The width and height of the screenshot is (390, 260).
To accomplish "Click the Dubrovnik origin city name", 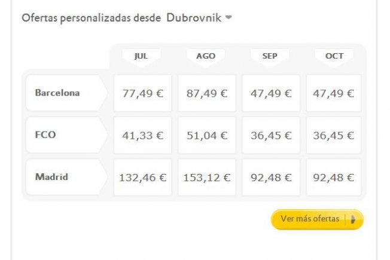I will (x=194, y=18).
